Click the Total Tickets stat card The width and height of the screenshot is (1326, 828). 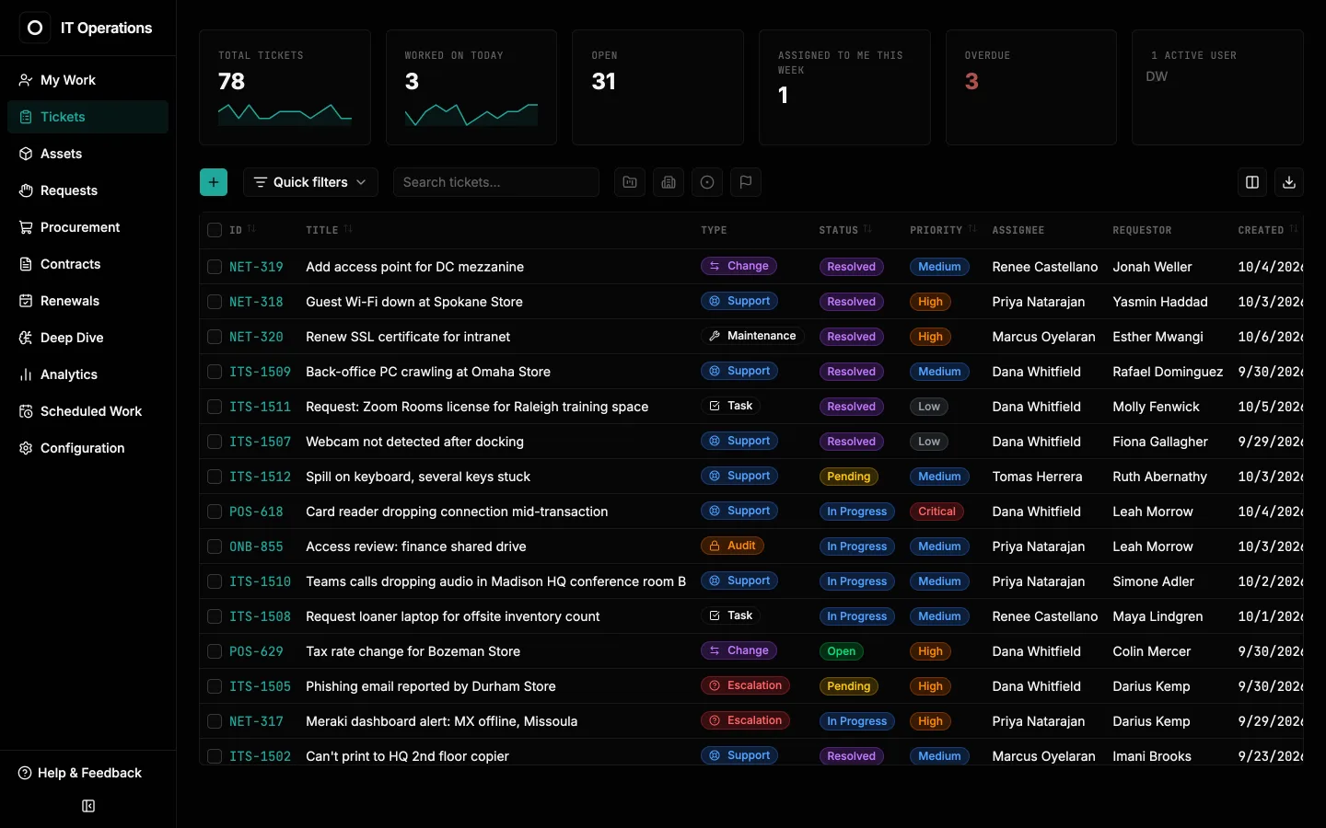pyautogui.click(x=285, y=87)
